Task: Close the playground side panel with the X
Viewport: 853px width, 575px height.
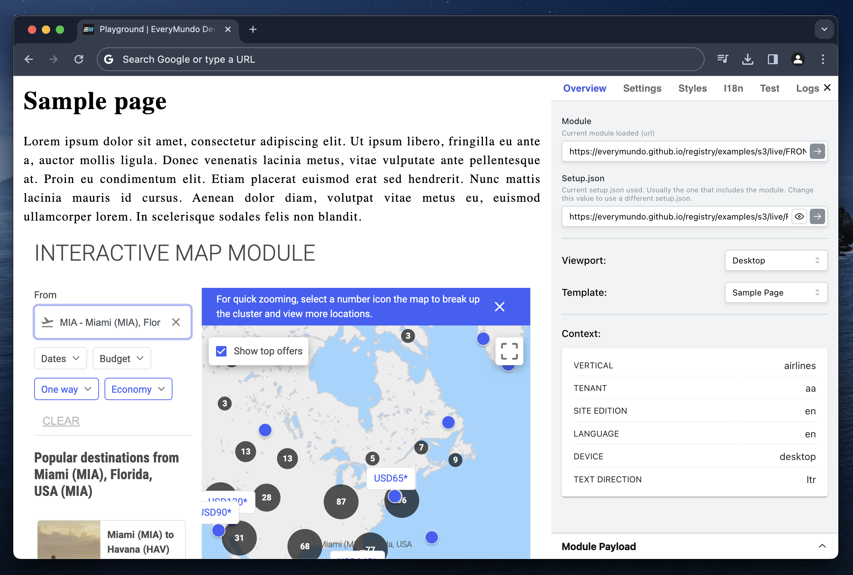Action: [827, 87]
